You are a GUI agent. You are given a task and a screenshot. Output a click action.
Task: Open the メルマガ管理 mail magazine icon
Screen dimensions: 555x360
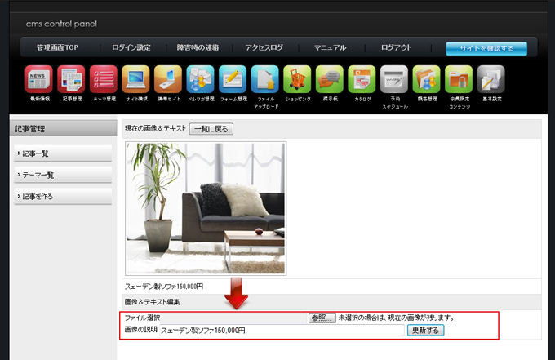pyautogui.click(x=200, y=79)
